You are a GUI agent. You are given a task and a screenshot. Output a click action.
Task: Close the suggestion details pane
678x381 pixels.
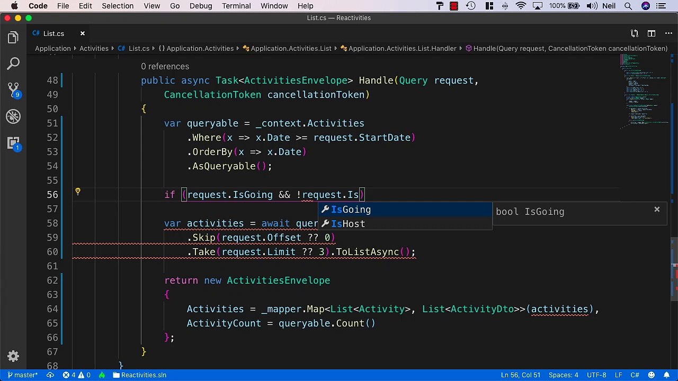657,210
